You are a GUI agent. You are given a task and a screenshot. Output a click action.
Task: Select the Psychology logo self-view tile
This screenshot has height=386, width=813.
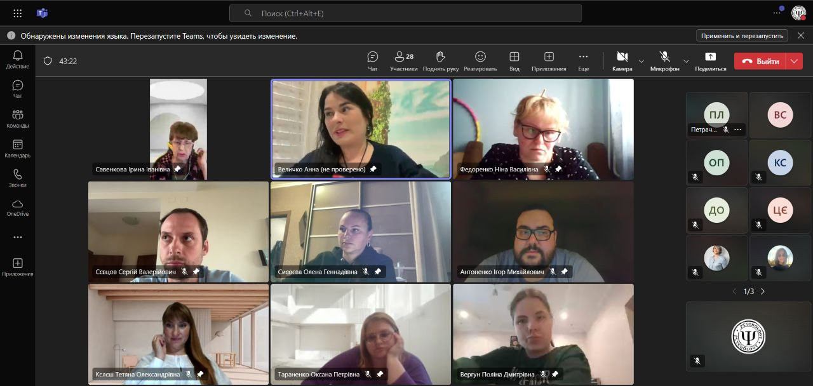tap(749, 336)
